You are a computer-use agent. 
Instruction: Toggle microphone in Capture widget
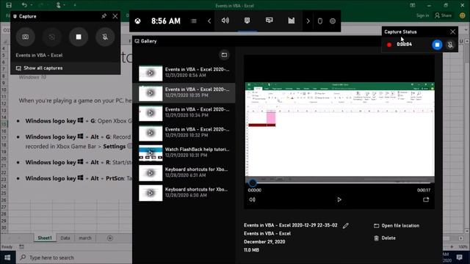coord(105,37)
